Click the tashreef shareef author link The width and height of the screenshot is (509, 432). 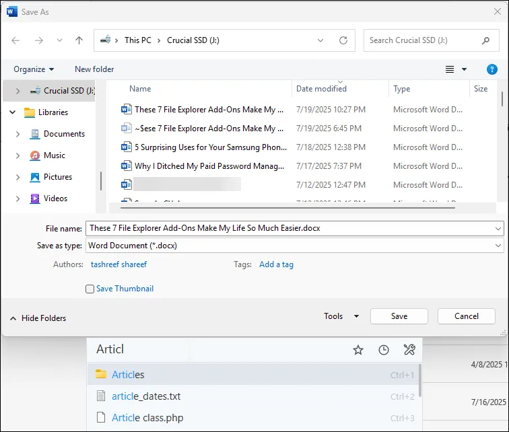(118, 264)
